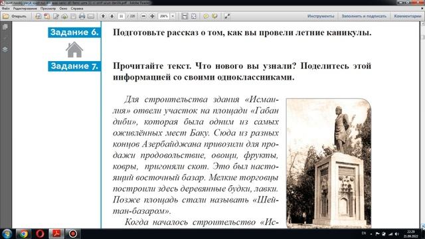The width and height of the screenshot is (425, 239).
Task: Click the Action Center flag tray icon
Action: click(x=377, y=234)
